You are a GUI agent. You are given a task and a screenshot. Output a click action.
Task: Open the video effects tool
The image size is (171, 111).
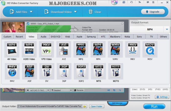coord(120,90)
